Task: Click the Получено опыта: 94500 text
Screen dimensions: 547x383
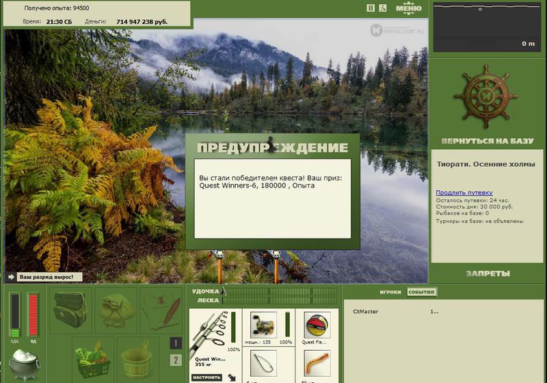Action: point(57,8)
